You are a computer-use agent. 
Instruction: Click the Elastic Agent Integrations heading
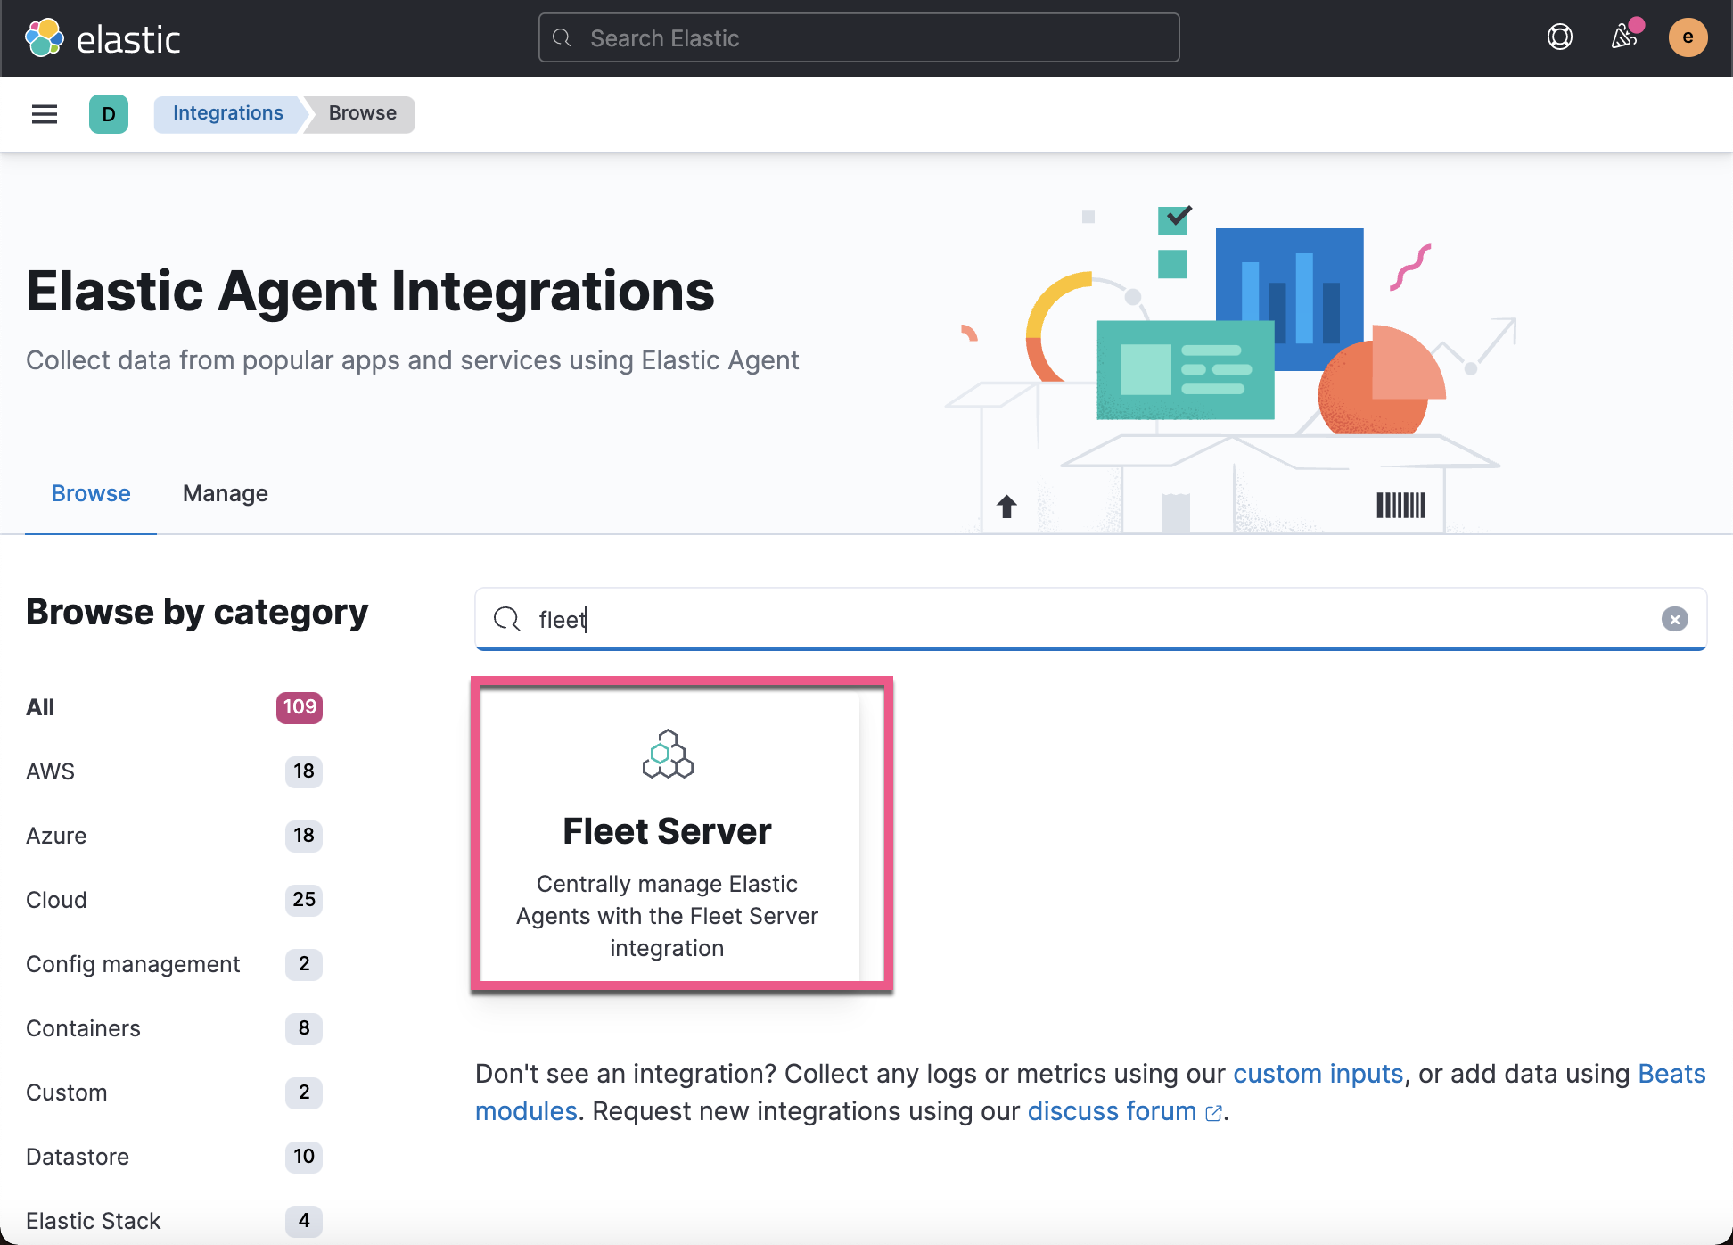point(370,291)
